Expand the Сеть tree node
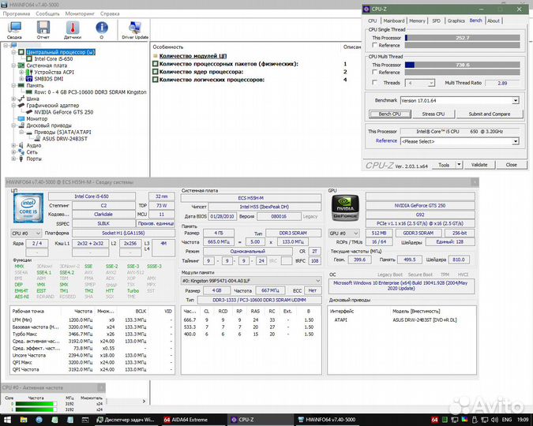This screenshot has height=426, width=533. coord(13,152)
